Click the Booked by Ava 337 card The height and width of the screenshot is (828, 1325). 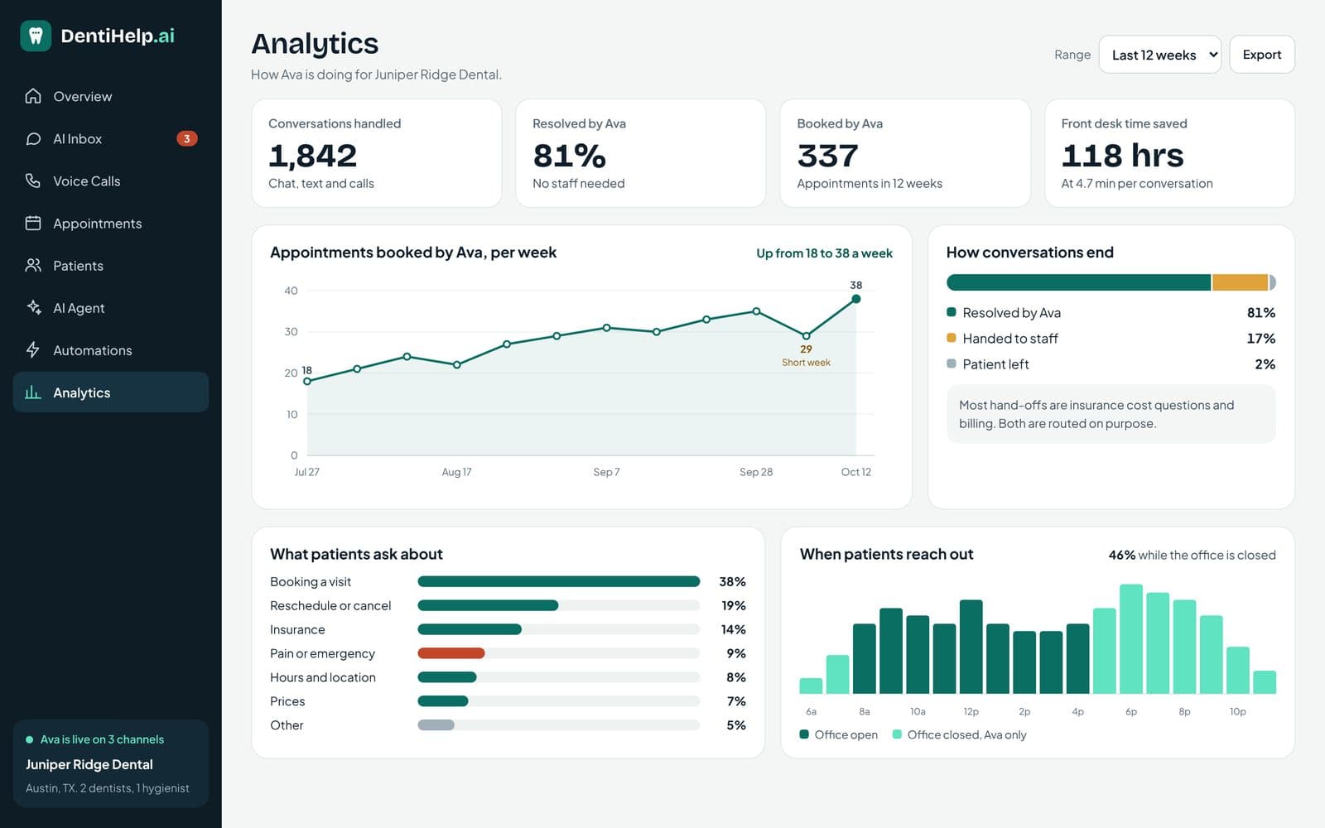pos(905,153)
